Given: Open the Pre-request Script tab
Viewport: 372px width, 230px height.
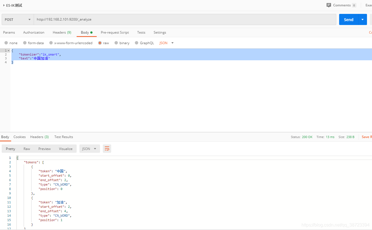Looking at the screenshot, I should click(115, 32).
